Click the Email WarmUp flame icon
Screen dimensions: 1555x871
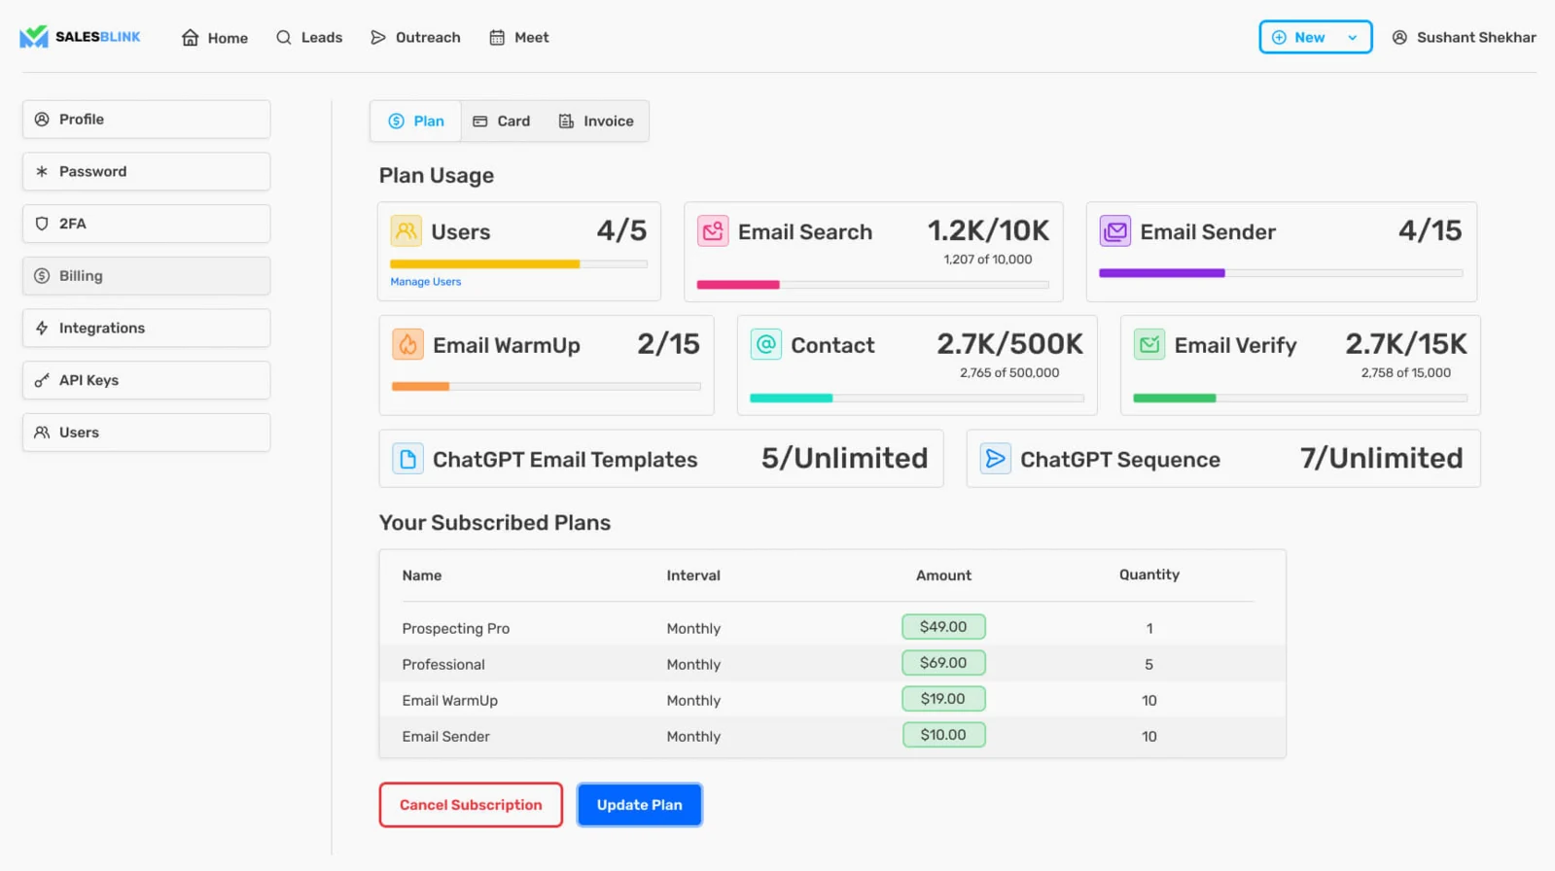pyautogui.click(x=407, y=344)
